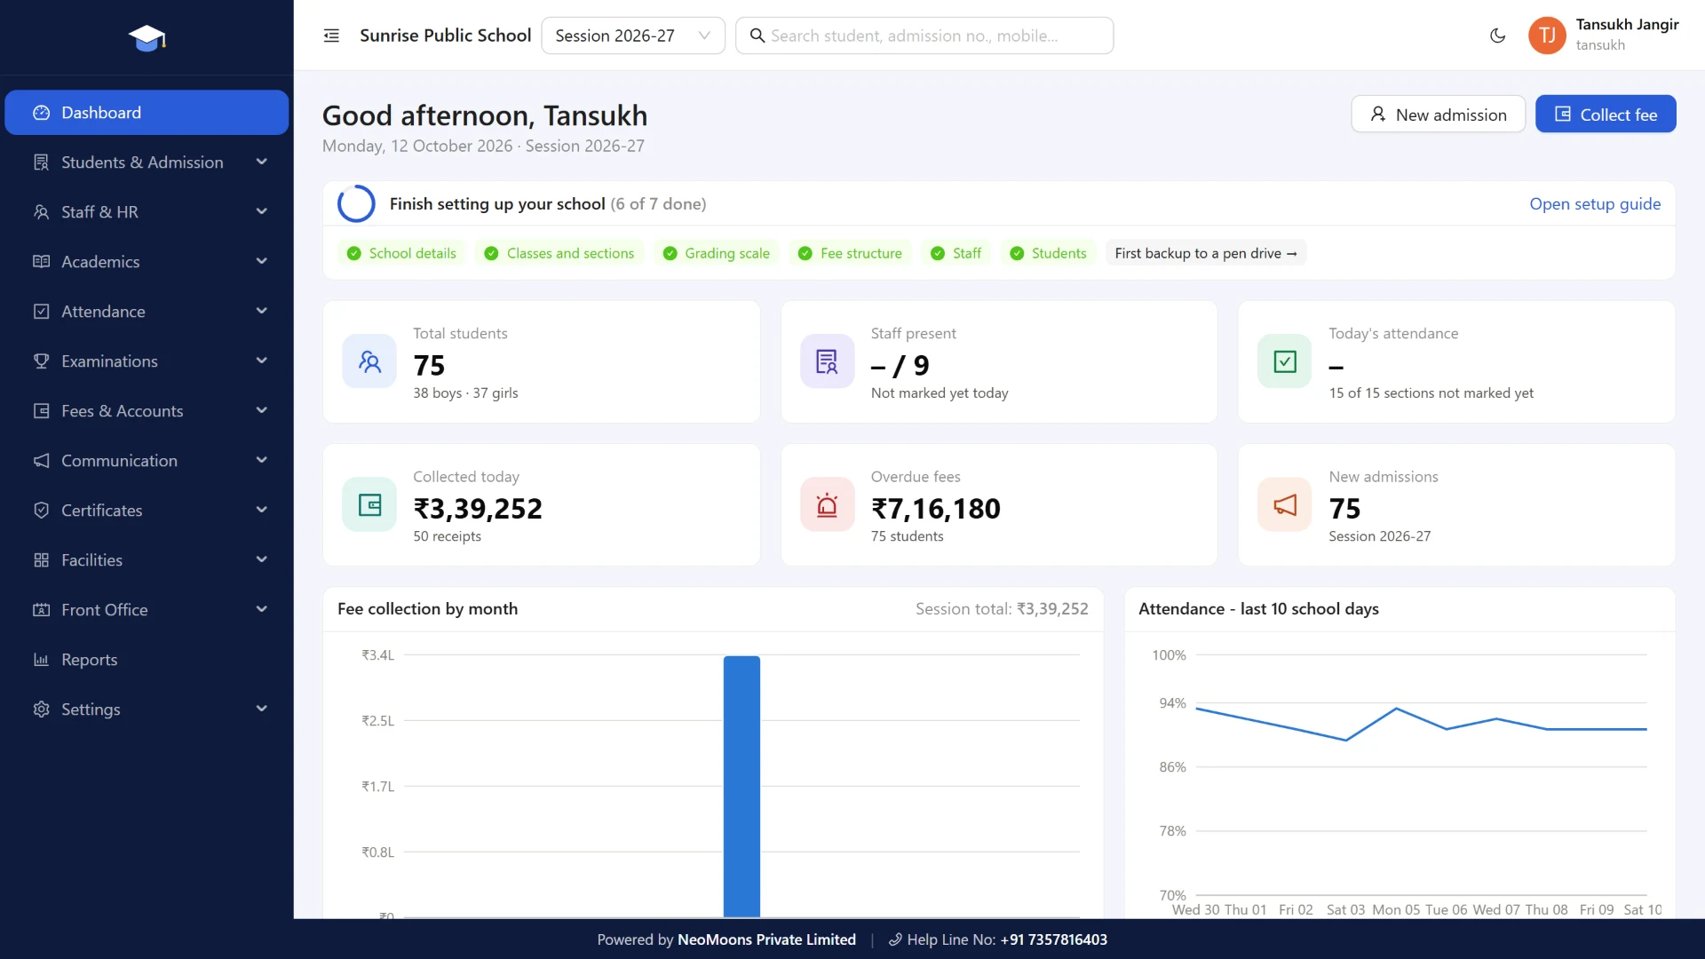Image resolution: width=1705 pixels, height=959 pixels.
Task: Expand the Attendance menu chevron
Action: tap(261, 311)
